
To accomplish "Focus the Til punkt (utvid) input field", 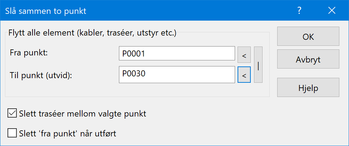I will click(x=177, y=75).
